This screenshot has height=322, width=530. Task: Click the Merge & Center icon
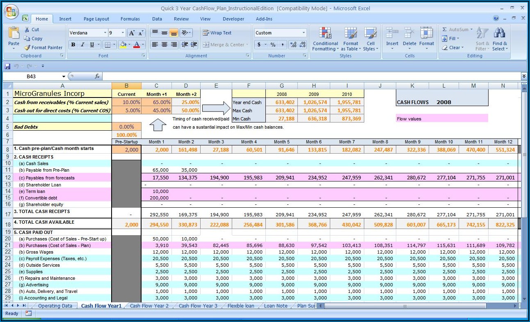(x=206, y=45)
